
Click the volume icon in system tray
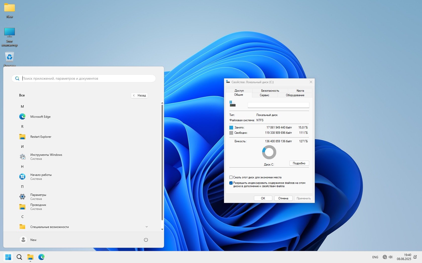pyautogui.click(x=391, y=257)
